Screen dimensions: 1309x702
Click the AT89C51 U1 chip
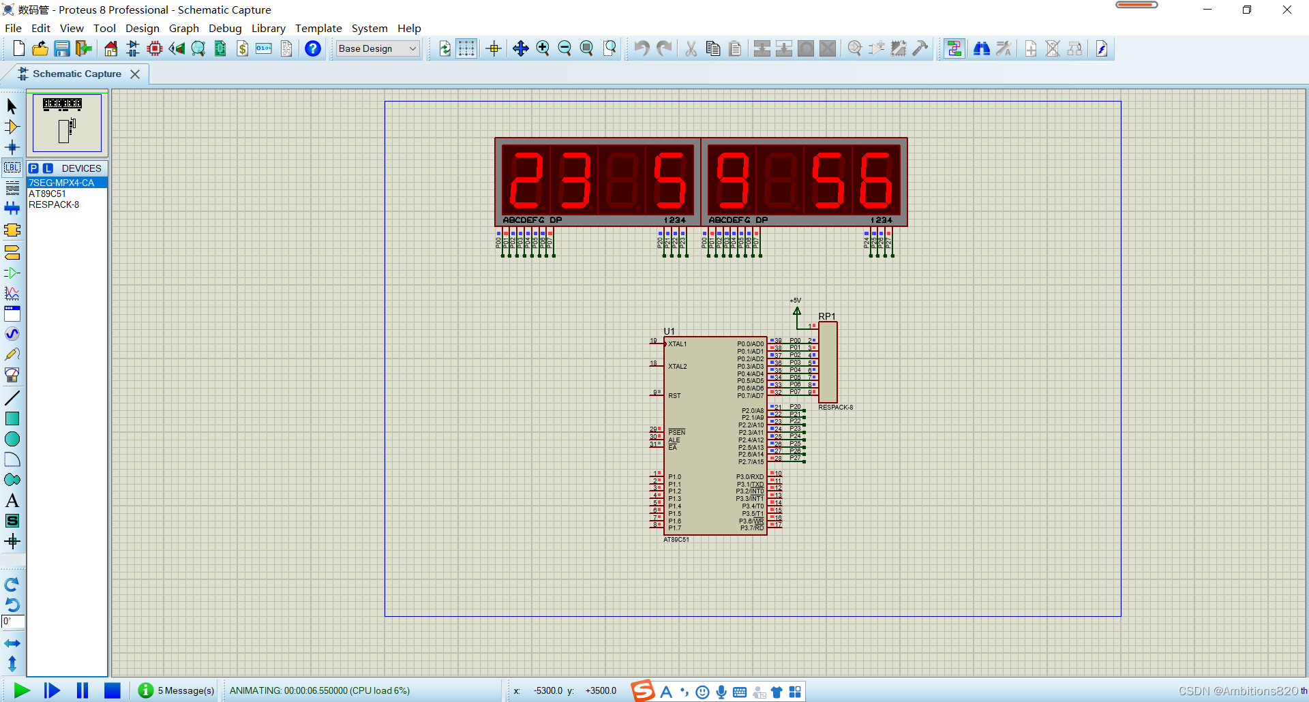[x=715, y=436]
